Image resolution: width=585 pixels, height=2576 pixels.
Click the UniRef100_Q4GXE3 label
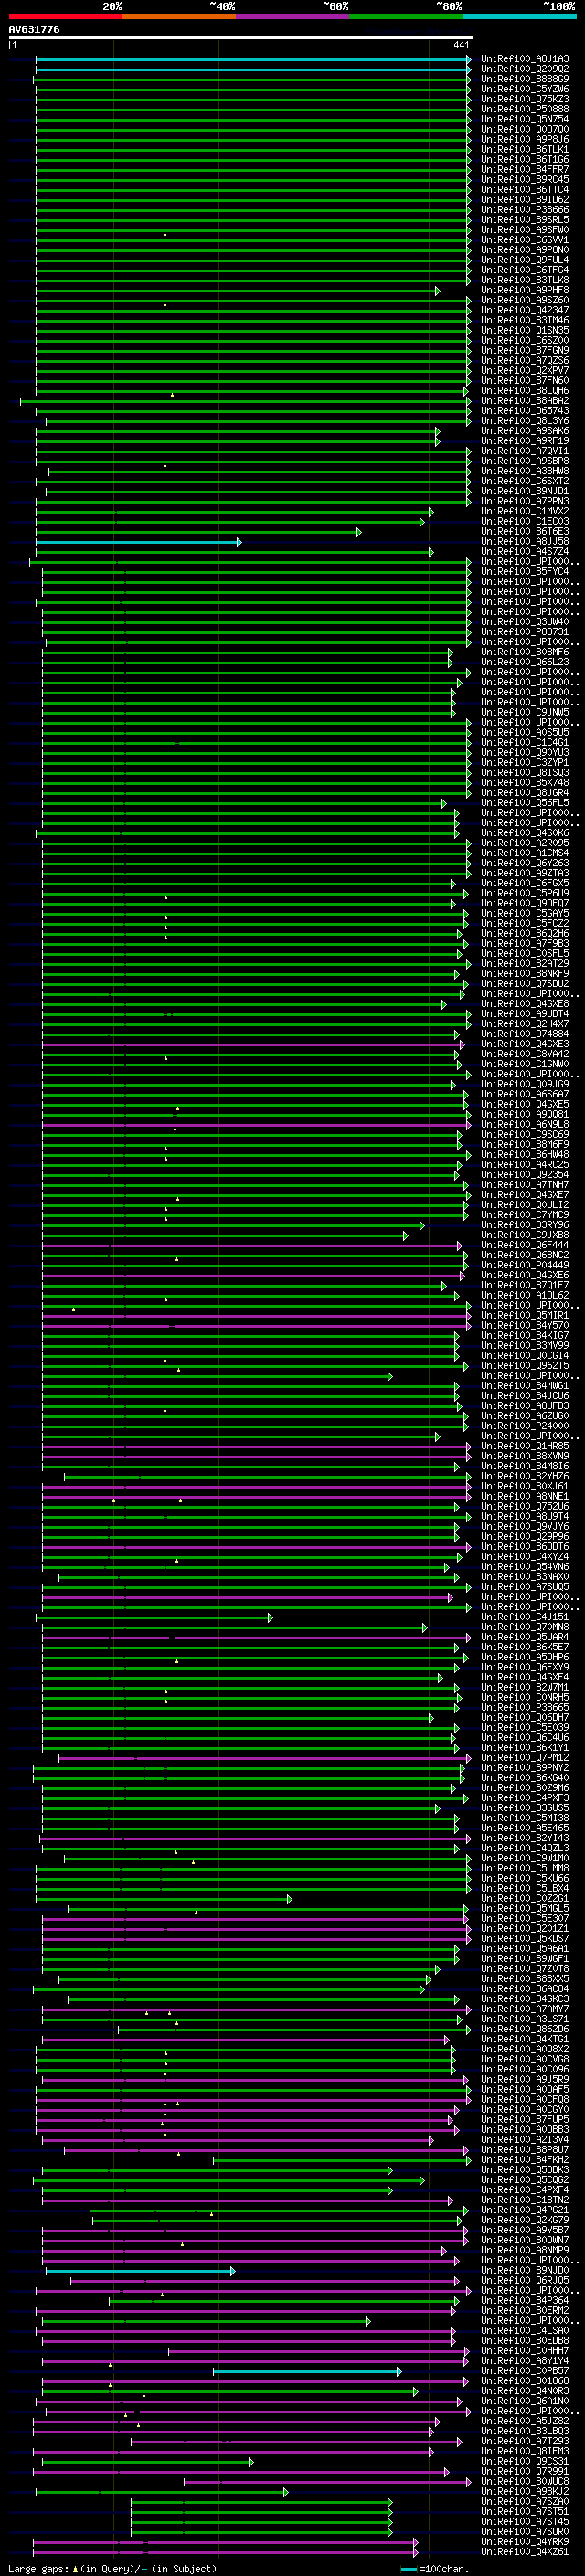coord(525,1044)
